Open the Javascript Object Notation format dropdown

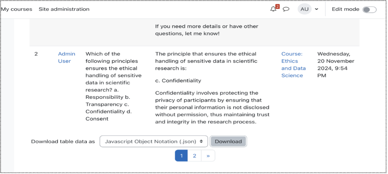[x=154, y=142]
